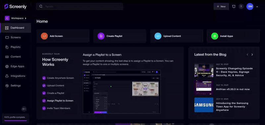Screen dimensions: 265x125
Task: Click the green Install Apps icon
Action: (215, 36)
